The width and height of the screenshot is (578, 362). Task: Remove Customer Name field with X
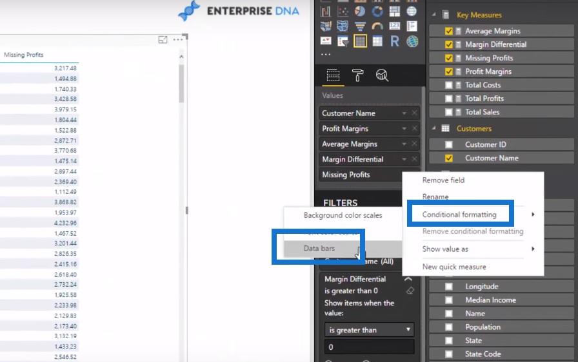point(415,113)
